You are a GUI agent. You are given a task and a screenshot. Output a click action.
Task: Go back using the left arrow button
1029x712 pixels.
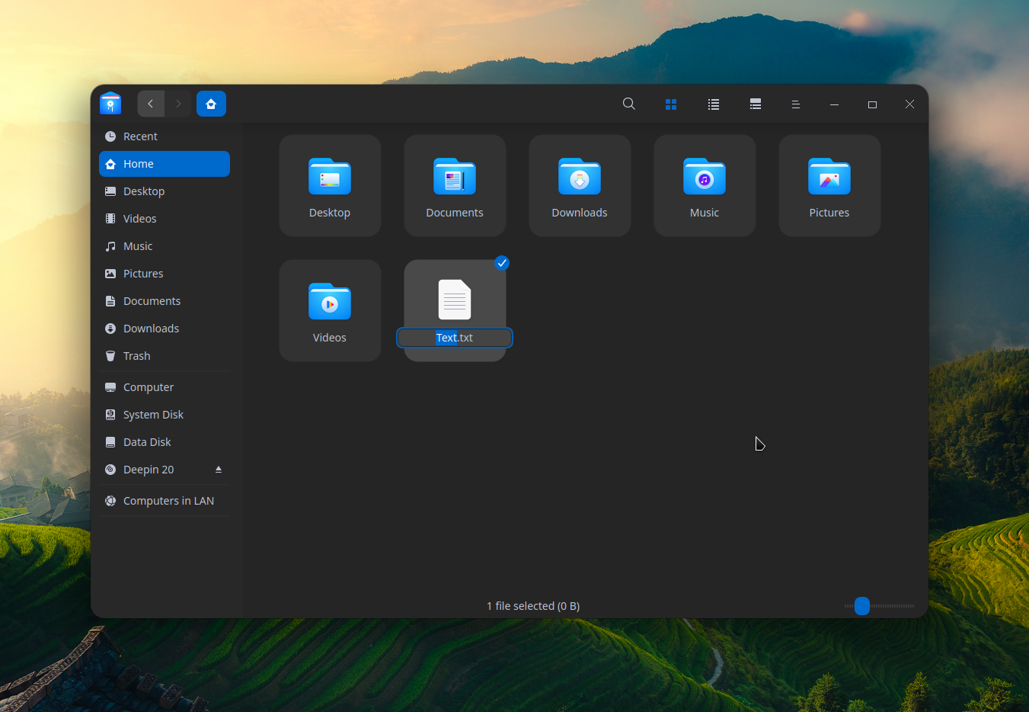(151, 104)
